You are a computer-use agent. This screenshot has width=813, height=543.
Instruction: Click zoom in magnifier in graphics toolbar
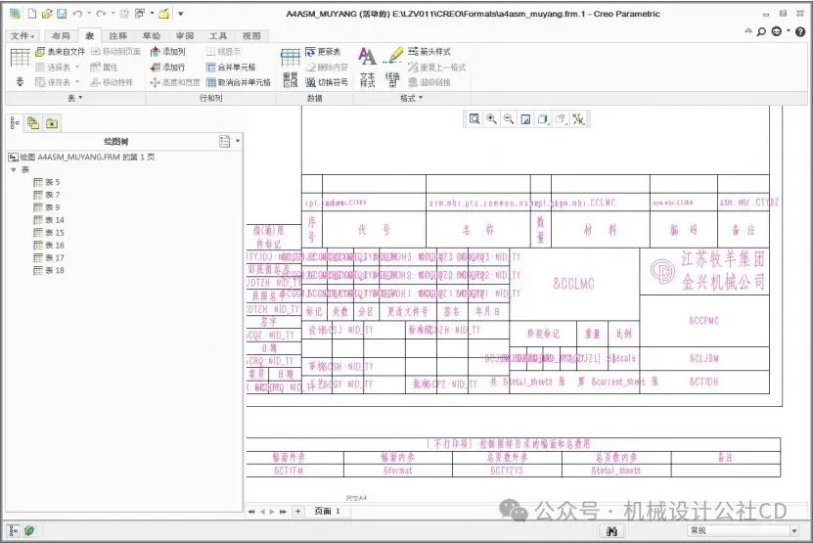(x=491, y=119)
